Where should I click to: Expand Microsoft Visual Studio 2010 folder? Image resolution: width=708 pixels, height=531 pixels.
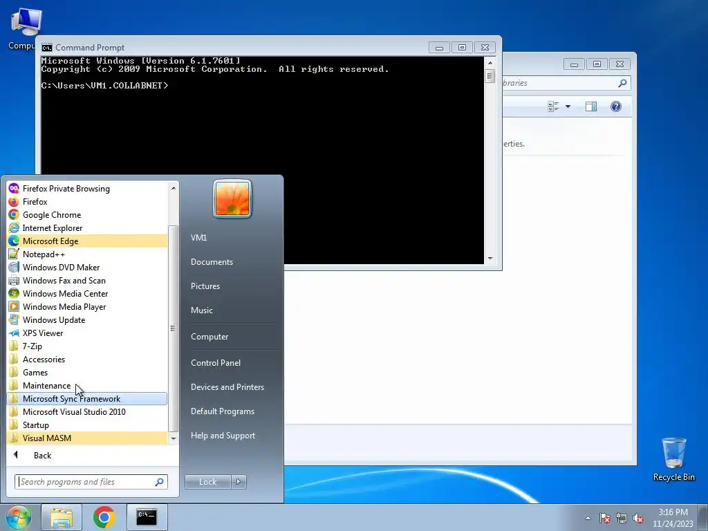(87, 412)
